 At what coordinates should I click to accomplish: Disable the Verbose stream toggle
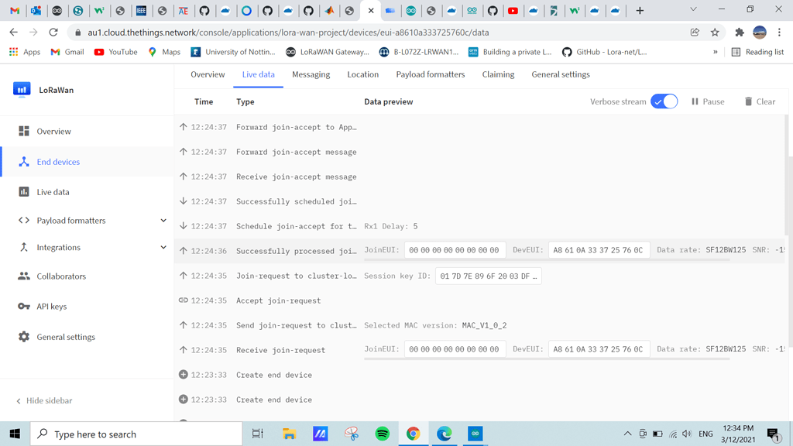tap(664, 101)
